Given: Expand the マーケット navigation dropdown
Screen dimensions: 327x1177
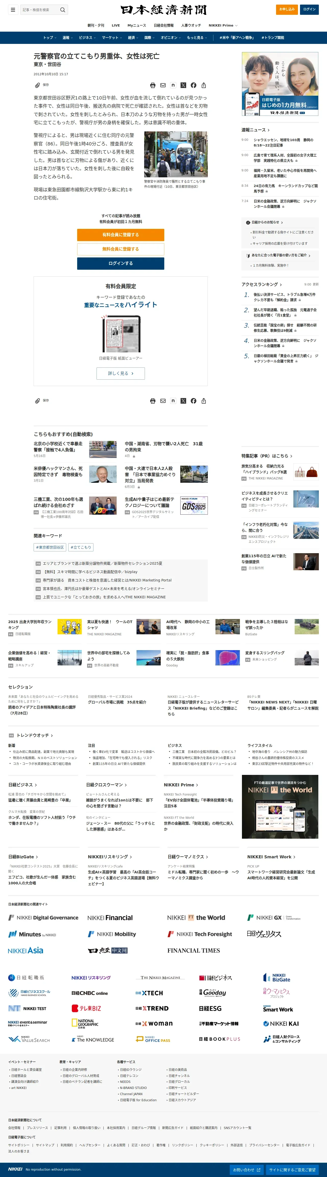Looking at the screenshot, I should (111, 38).
